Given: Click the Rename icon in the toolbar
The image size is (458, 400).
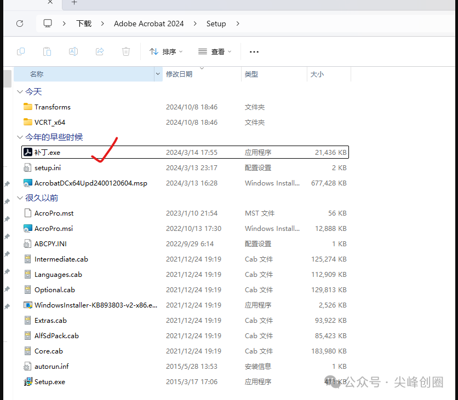Looking at the screenshot, I should tap(73, 51).
